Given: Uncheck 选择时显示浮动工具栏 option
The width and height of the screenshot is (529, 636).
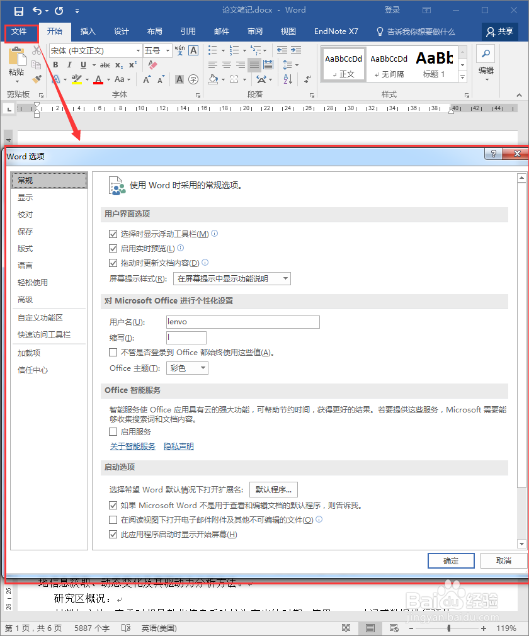Looking at the screenshot, I should coord(113,234).
